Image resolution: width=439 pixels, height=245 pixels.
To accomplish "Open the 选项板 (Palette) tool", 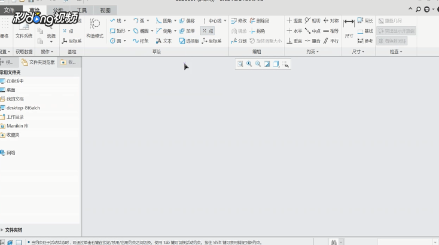I will tap(189, 41).
